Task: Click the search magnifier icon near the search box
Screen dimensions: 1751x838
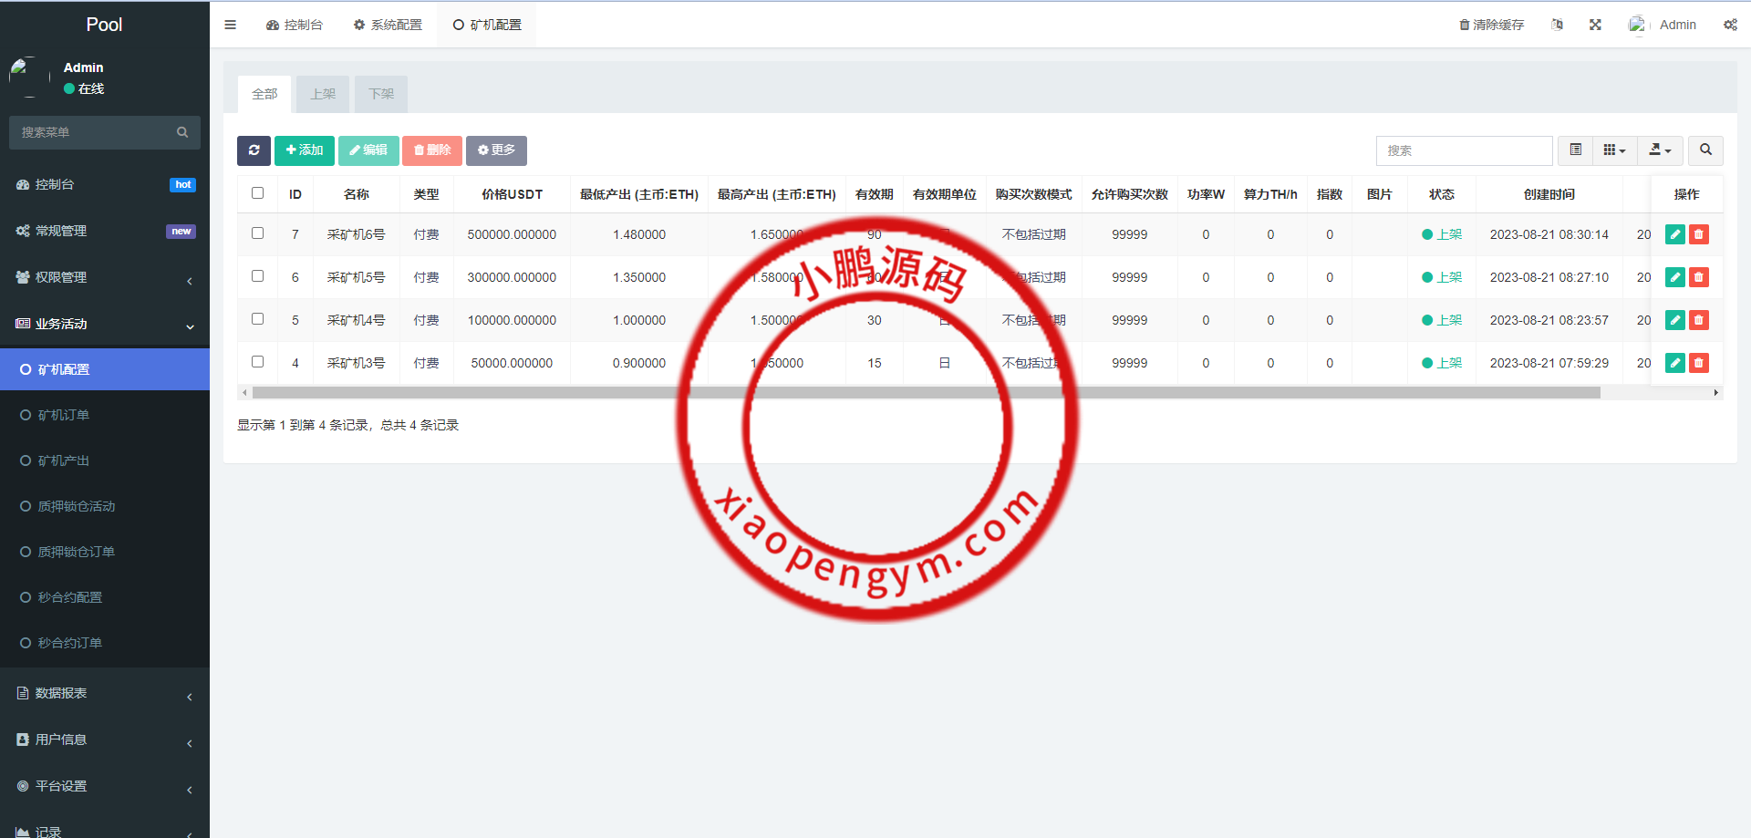Action: (x=1704, y=150)
